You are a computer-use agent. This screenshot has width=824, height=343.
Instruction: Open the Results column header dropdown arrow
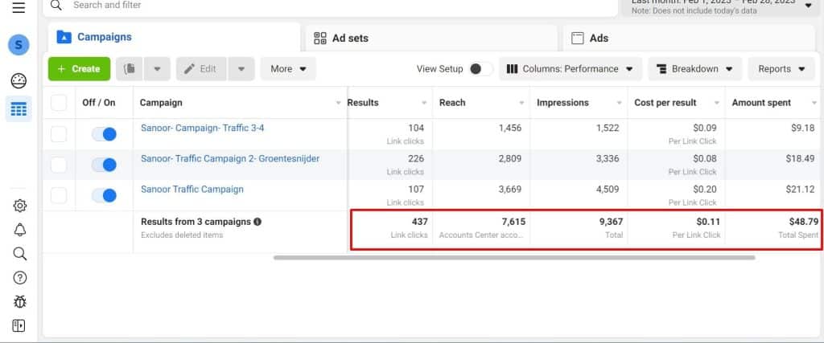coord(424,103)
